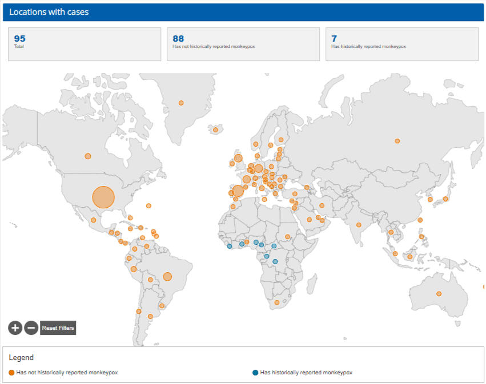The height and width of the screenshot is (384, 486).
Task: Select the large United States bubble
Action: click(103, 197)
